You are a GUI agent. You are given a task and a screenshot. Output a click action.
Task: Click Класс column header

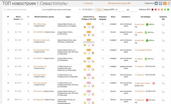113,17
